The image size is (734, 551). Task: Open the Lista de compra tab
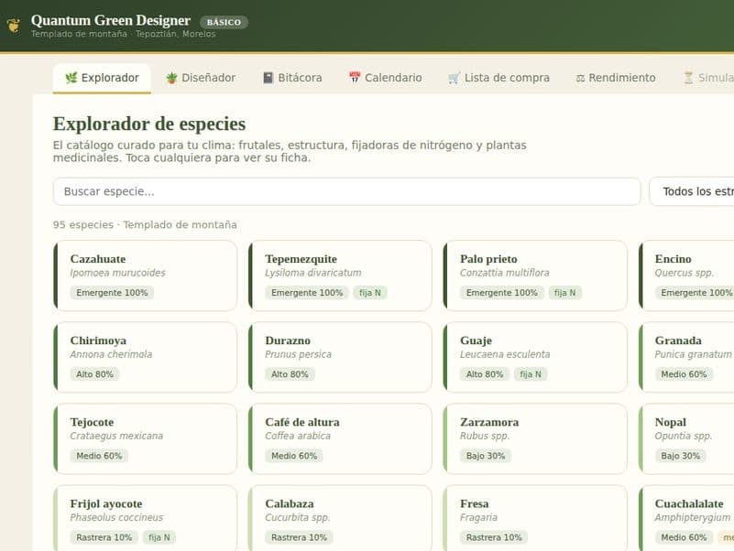click(x=499, y=78)
